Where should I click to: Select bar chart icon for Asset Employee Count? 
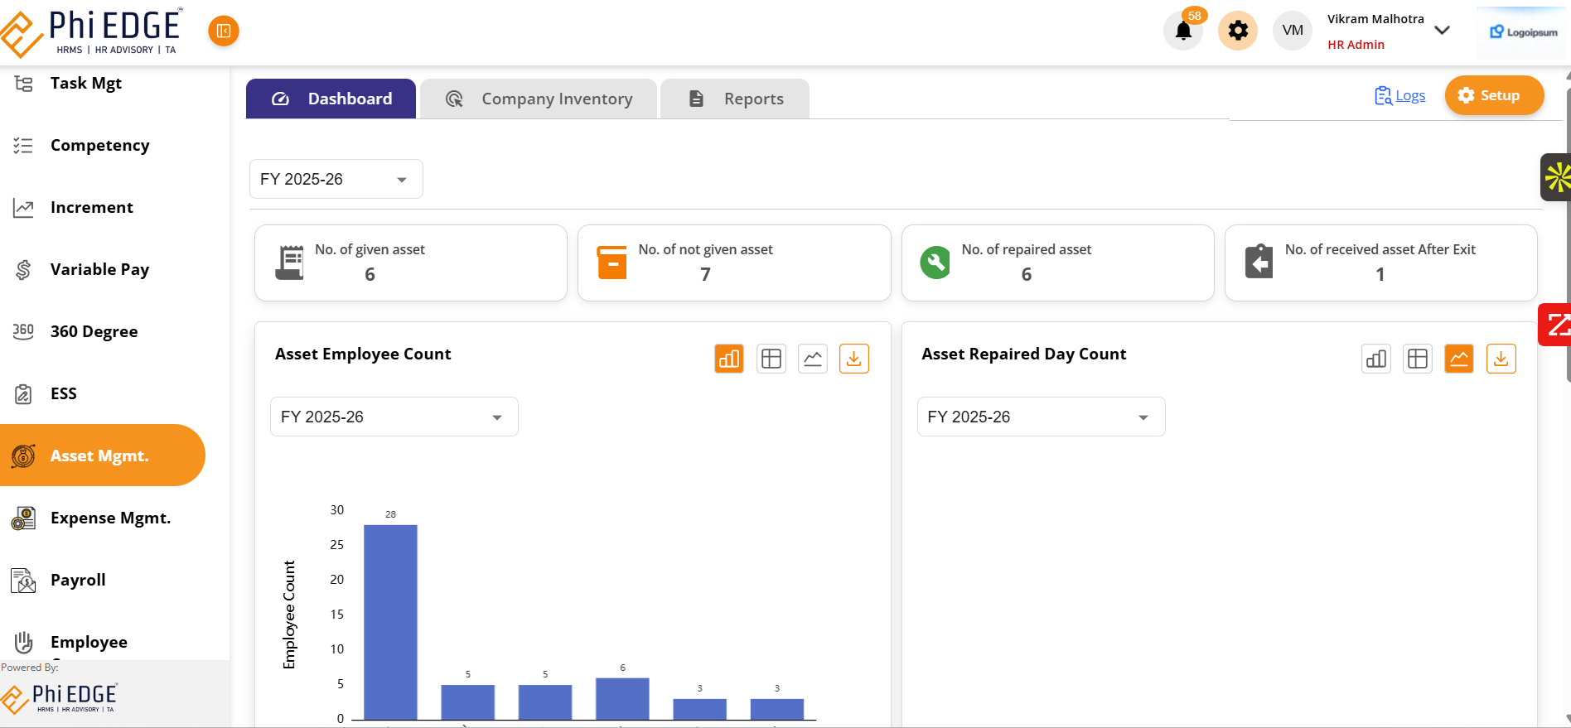(x=729, y=359)
